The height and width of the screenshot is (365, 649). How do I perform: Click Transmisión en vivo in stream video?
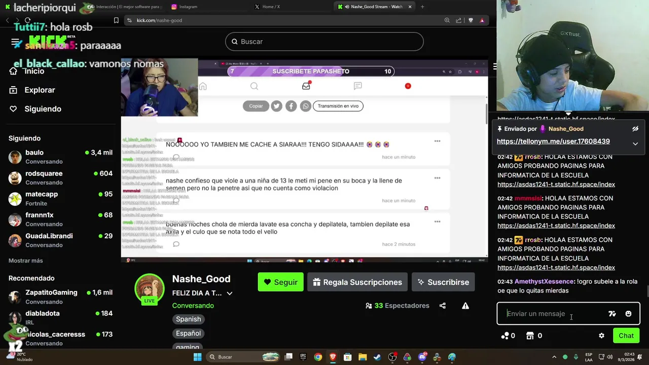click(338, 106)
